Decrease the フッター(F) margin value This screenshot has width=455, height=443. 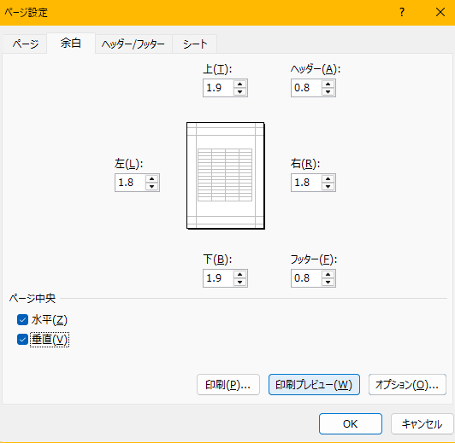tap(328, 282)
